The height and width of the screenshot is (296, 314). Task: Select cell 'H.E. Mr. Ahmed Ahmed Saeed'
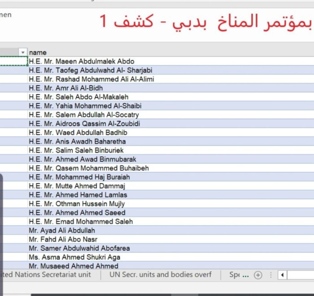click(171, 212)
